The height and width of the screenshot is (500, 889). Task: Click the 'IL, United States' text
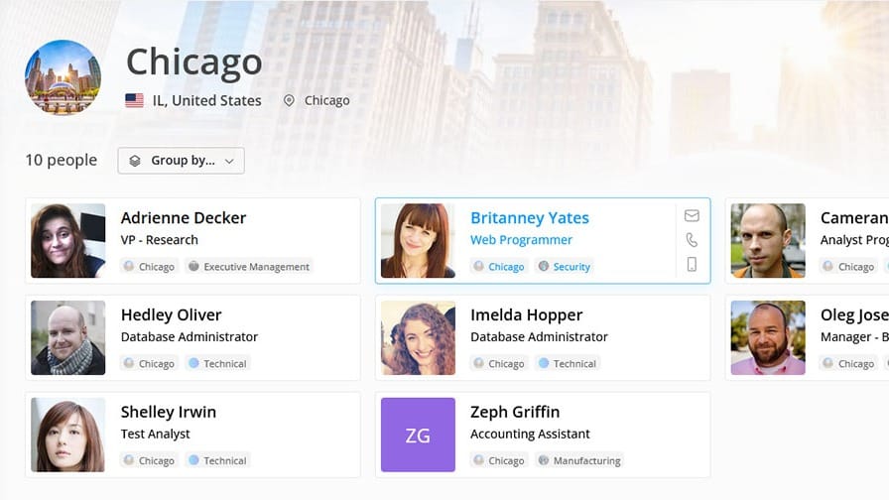(x=207, y=100)
